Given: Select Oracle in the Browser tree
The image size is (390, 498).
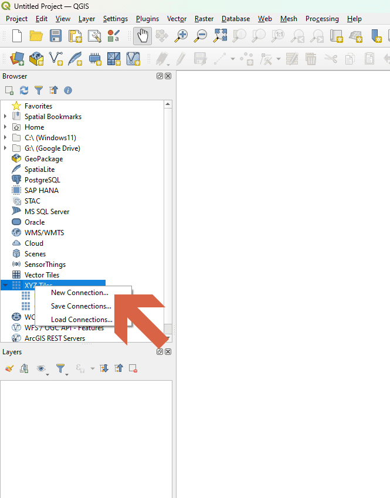Looking at the screenshot, I should click(x=35, y=222).
